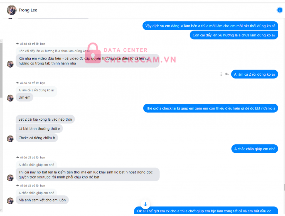The width and height of the screenshot is (285, 216).
Task: Click Trong Lee's profile avatar in the header
Action: tap(11, 10)
